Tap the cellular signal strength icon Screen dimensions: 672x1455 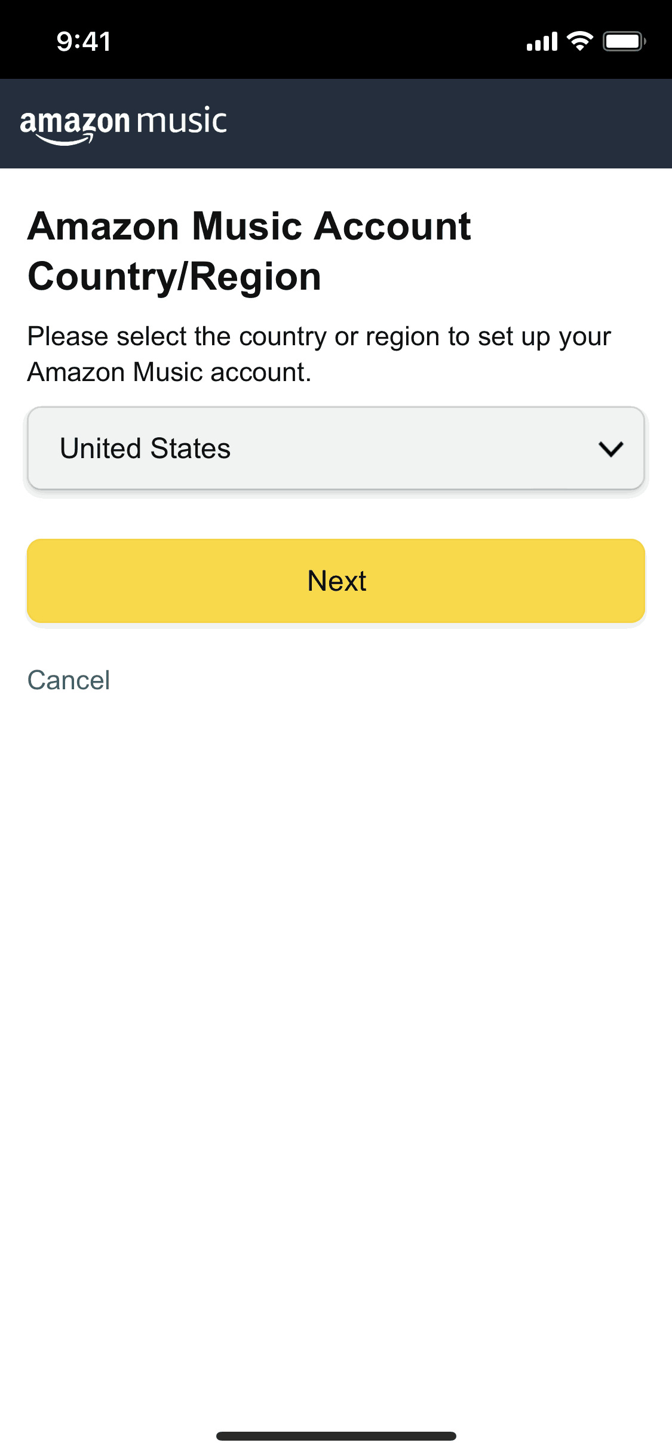pyautogui.click(x=542, y=42)
